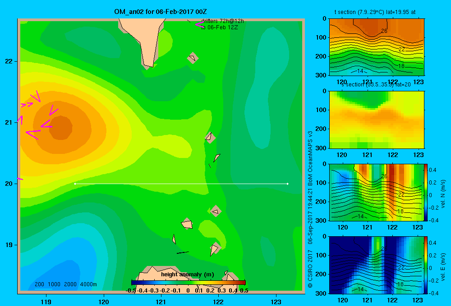Open the salinity section panel

377,120
